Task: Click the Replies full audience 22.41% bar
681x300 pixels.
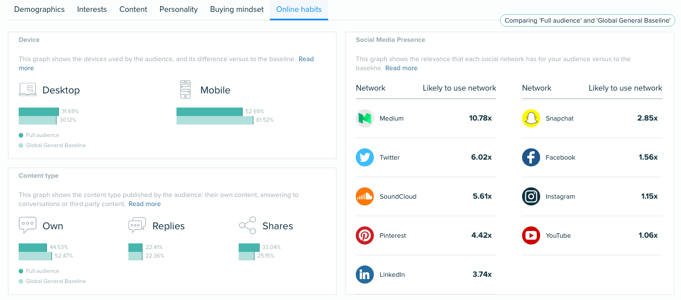Action: (136, 247)
